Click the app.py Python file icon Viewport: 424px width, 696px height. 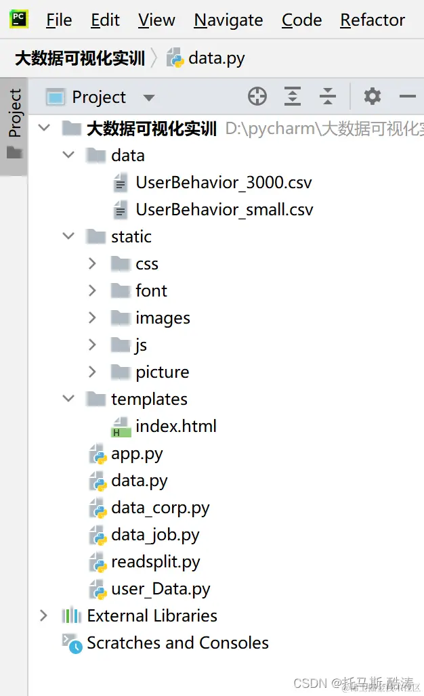(x=98, y=454)
